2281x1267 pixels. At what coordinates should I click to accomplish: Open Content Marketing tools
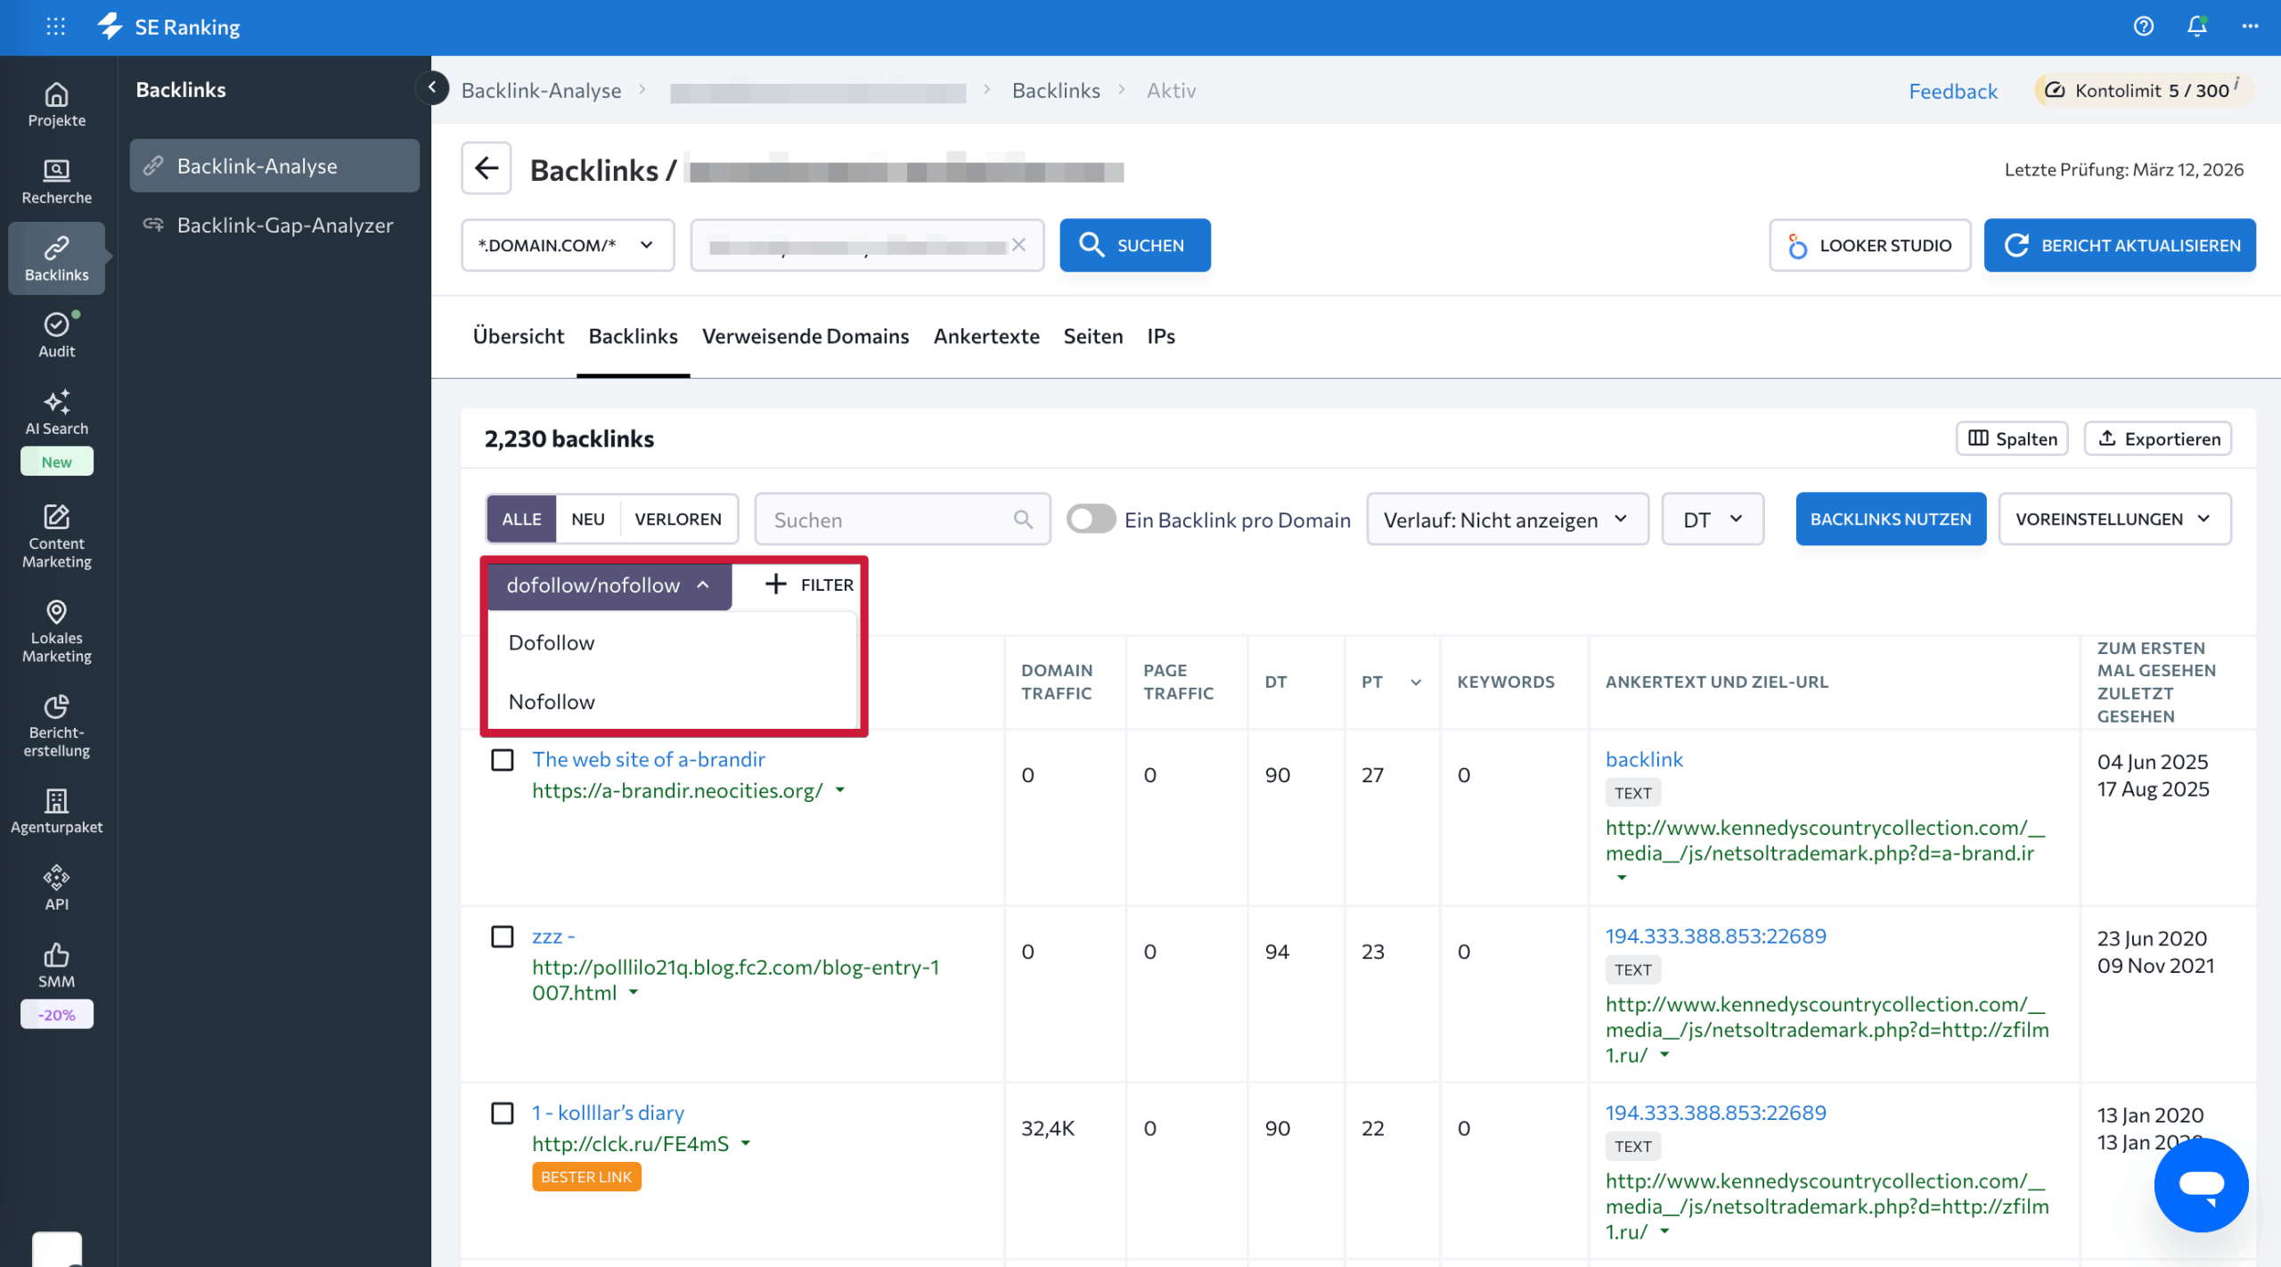coord(56,533)
